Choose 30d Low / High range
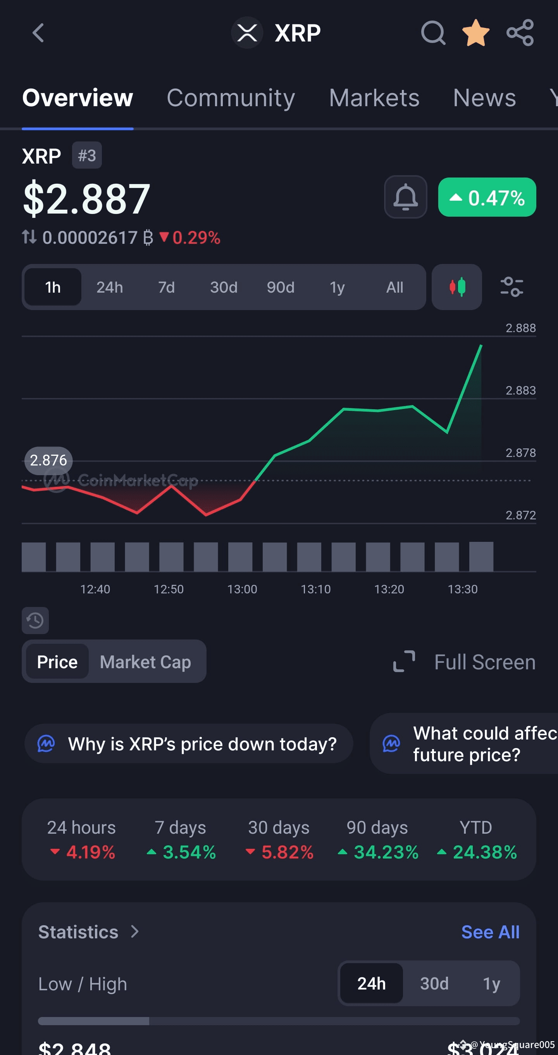This screenshot has width=558, height=1055. tap(434, 983)
